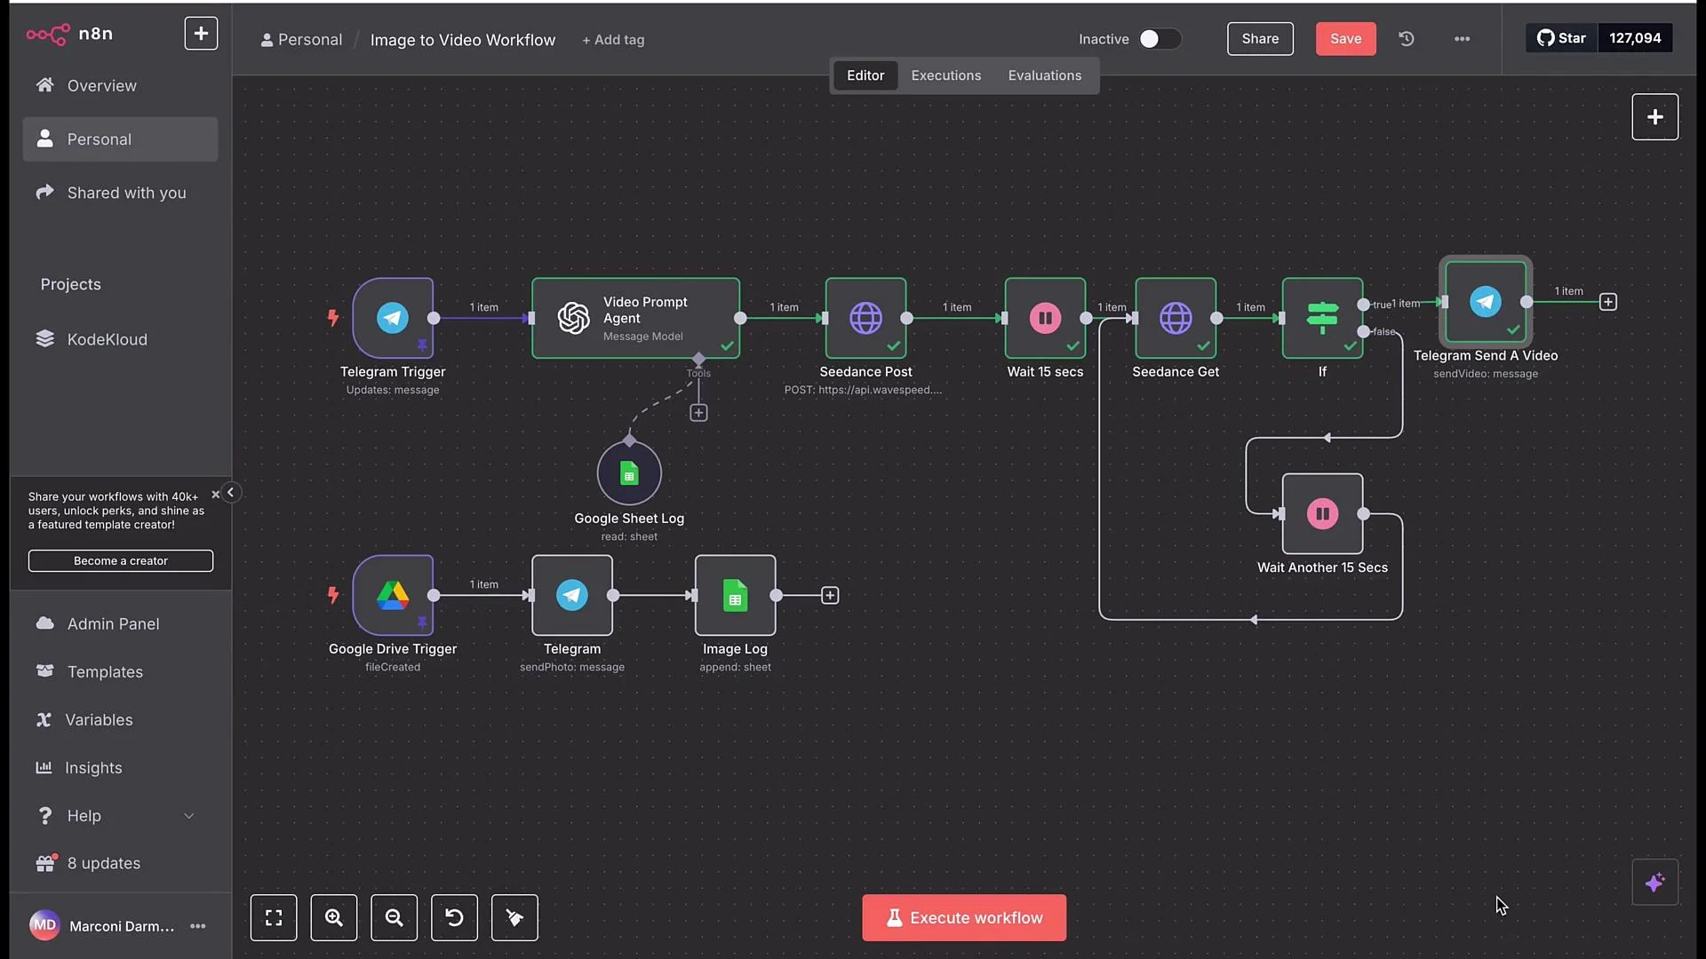Select the Wait 15 secs node
1706x959 pixels.
1045,318
